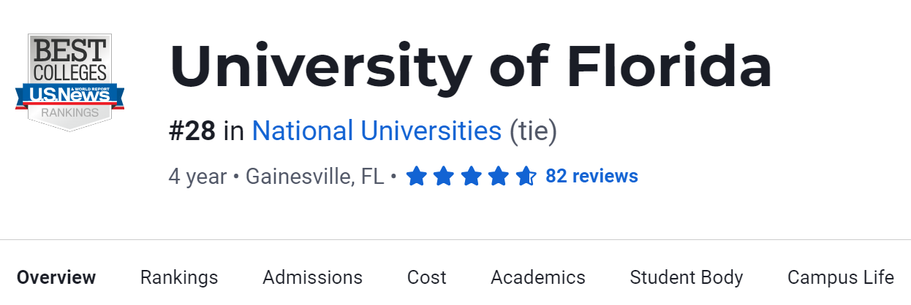Screen dimensions: 911x305
Task: Go to the Admissions tab
Action: pos(312,277)
